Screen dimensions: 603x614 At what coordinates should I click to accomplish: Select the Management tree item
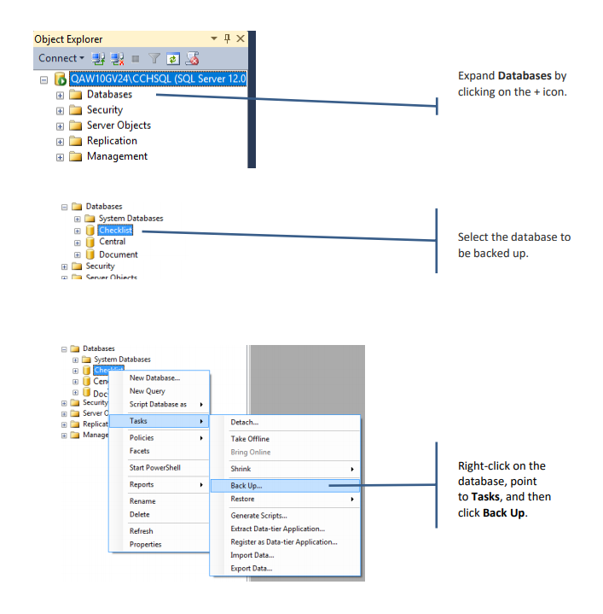(118, 156)
